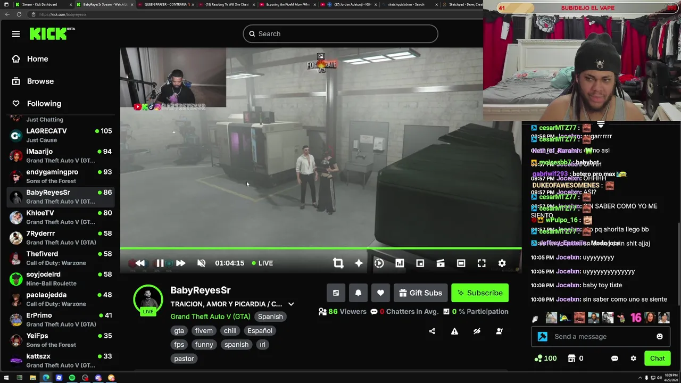Enter fullscreen mode

[x=481, y=263]
